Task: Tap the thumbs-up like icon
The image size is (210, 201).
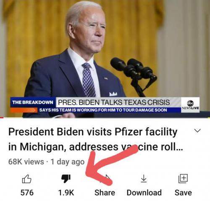Action: (x=26, y=179)
